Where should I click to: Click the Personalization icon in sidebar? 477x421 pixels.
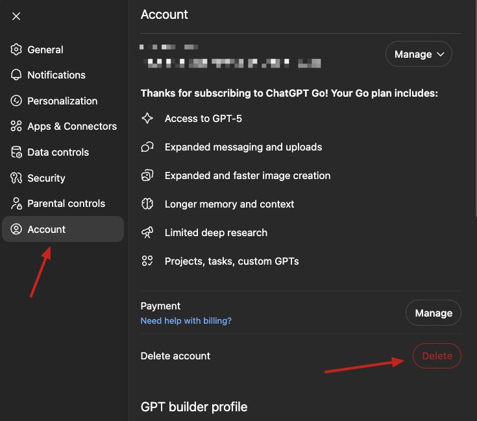point(16,101)
